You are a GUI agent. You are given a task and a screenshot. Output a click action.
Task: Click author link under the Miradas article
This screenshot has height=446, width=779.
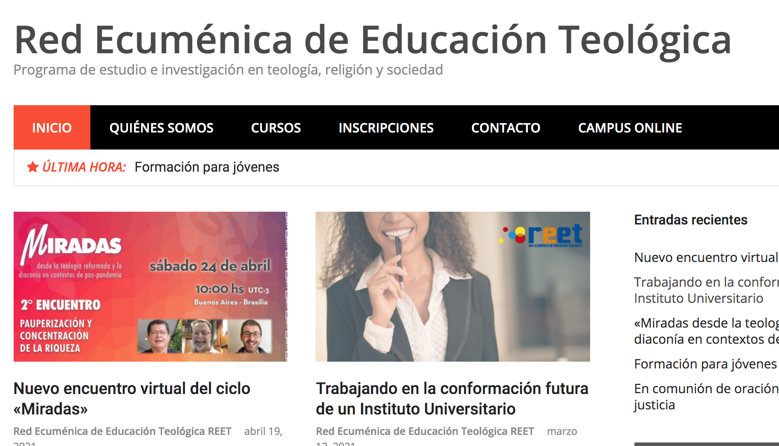click(122, 431)
